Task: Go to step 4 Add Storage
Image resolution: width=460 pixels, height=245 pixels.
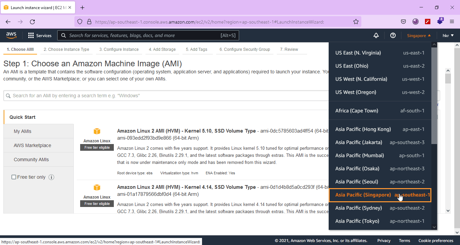Action: click(x=162, y=49)
